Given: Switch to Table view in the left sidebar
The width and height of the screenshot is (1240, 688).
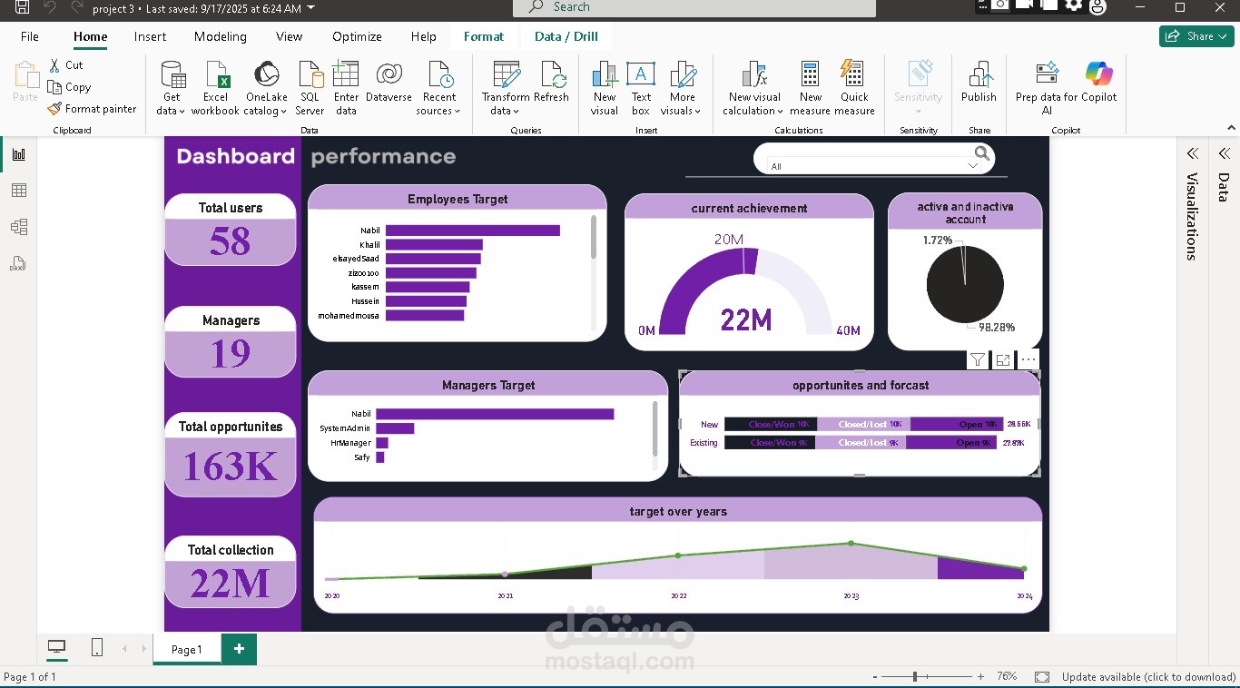Looking at the screenshot, I should (x=18, y=191).
